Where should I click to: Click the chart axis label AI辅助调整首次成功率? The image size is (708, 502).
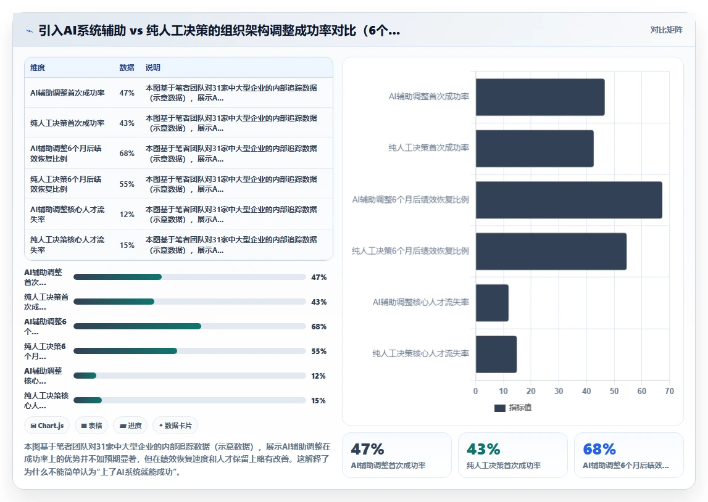point(428,97)
